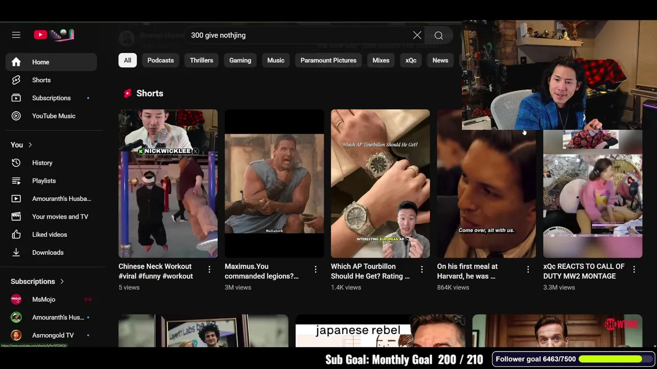Screen dimensions: 657x369
Task: Open Chinese Neck Workout short thumbnail
Action: tap(168, 183)
